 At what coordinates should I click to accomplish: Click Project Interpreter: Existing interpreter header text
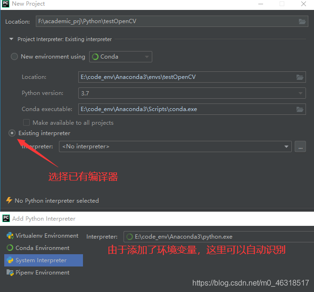[x=65, y=39]
